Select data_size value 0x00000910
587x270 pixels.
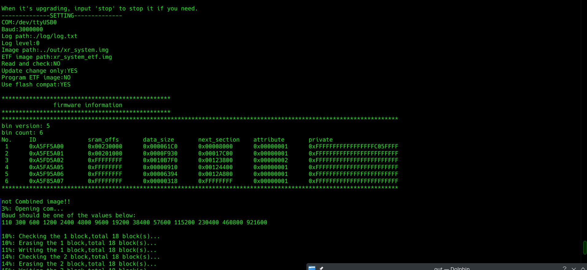160,167
